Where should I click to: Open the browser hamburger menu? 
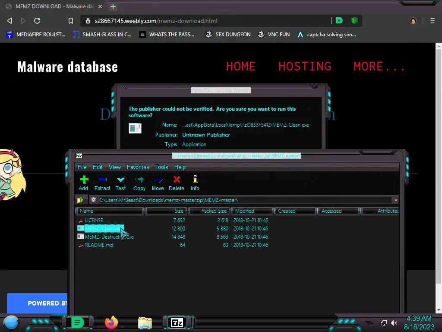click(433, 21)
